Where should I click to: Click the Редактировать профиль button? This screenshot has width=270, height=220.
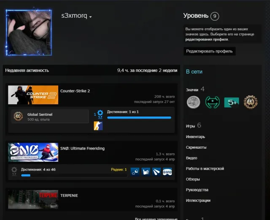209,51
